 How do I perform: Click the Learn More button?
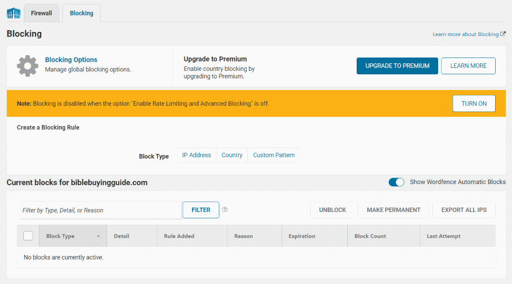pos(468,66)
